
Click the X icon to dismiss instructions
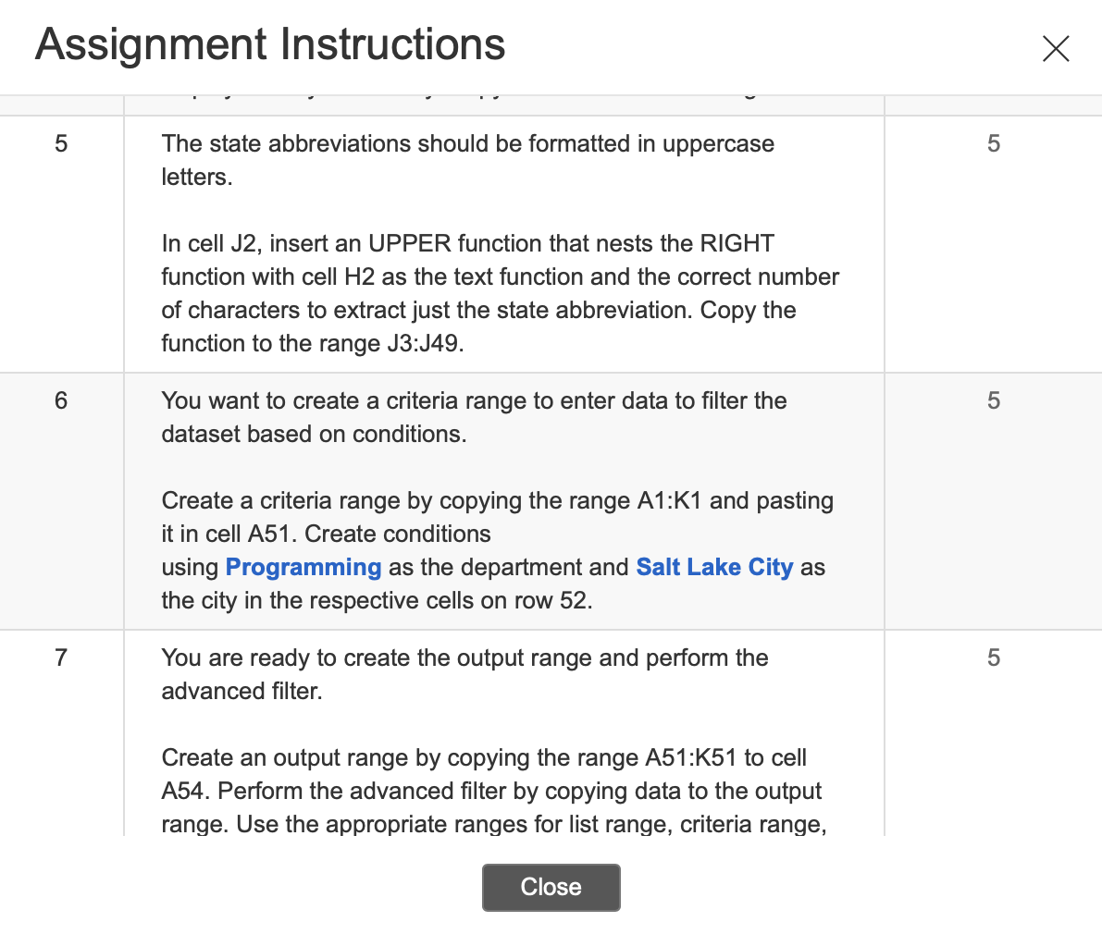pyautogui.click(x=1055, y=48)
